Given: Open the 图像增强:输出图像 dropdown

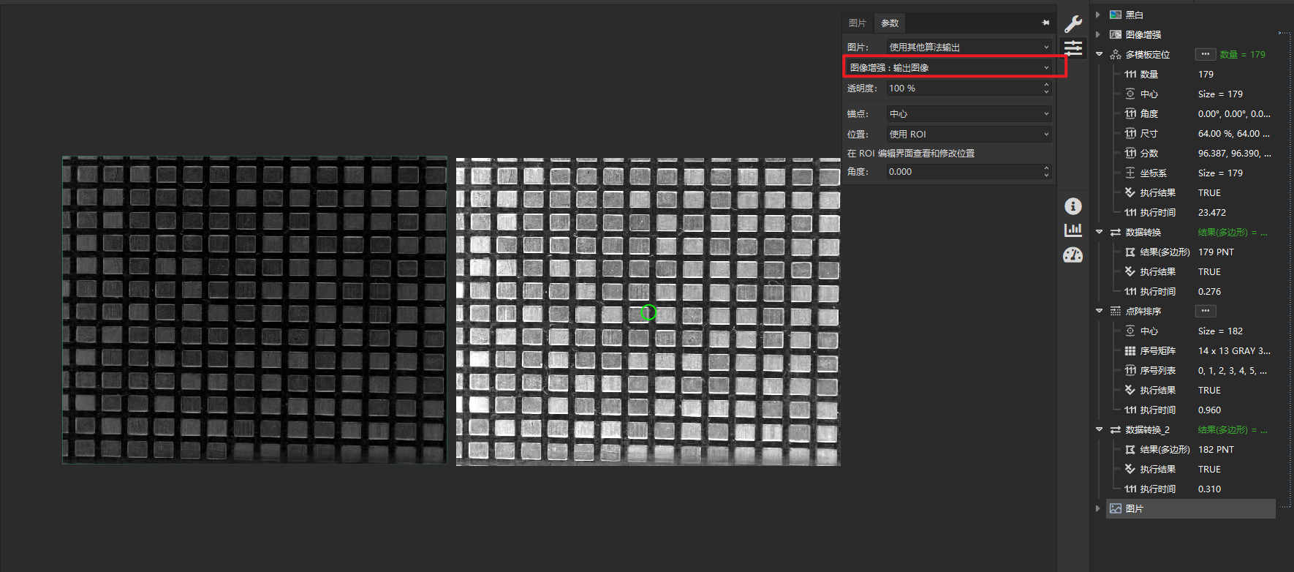Looking at the screenshot, I should 949,67.
